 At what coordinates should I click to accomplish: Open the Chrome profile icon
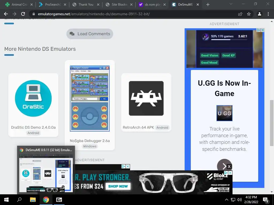tap(260, 14)
